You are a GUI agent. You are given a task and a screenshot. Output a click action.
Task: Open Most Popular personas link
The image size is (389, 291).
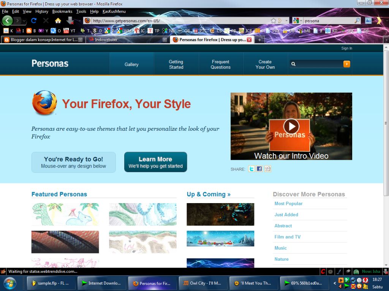pos(288,203)
